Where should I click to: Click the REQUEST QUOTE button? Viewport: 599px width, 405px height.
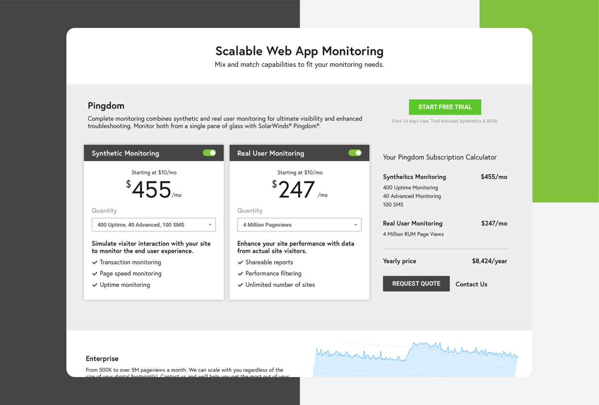[x=416, y=284]
